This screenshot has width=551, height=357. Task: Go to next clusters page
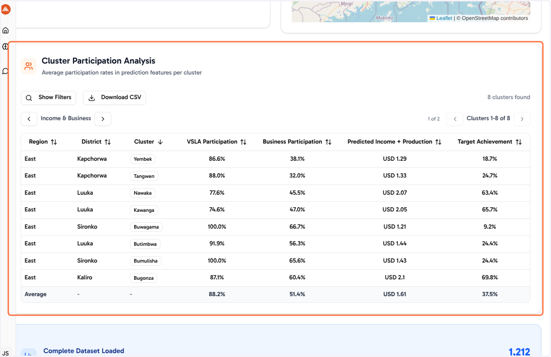tap(522, 119)
